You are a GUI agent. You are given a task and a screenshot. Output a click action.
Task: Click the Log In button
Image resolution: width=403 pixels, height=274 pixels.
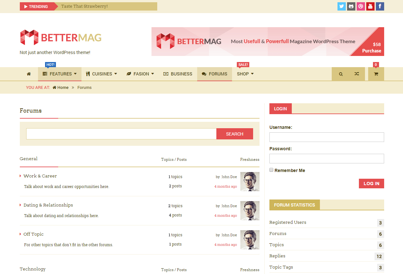click(371, 184)
